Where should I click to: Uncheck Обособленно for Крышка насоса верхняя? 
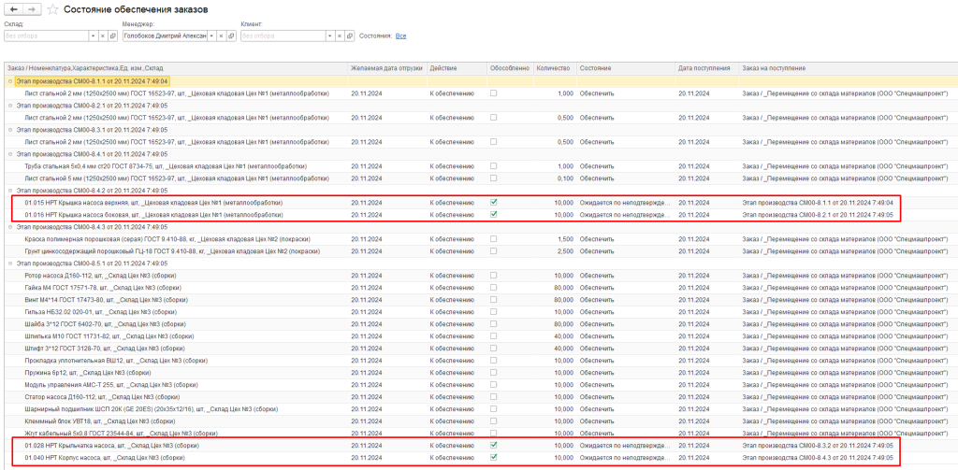tap(494, 202)
